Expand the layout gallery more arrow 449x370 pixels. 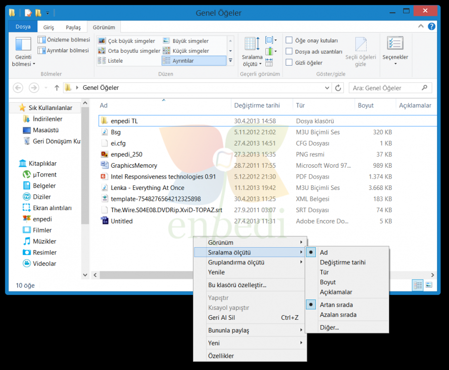pos(230,61)
